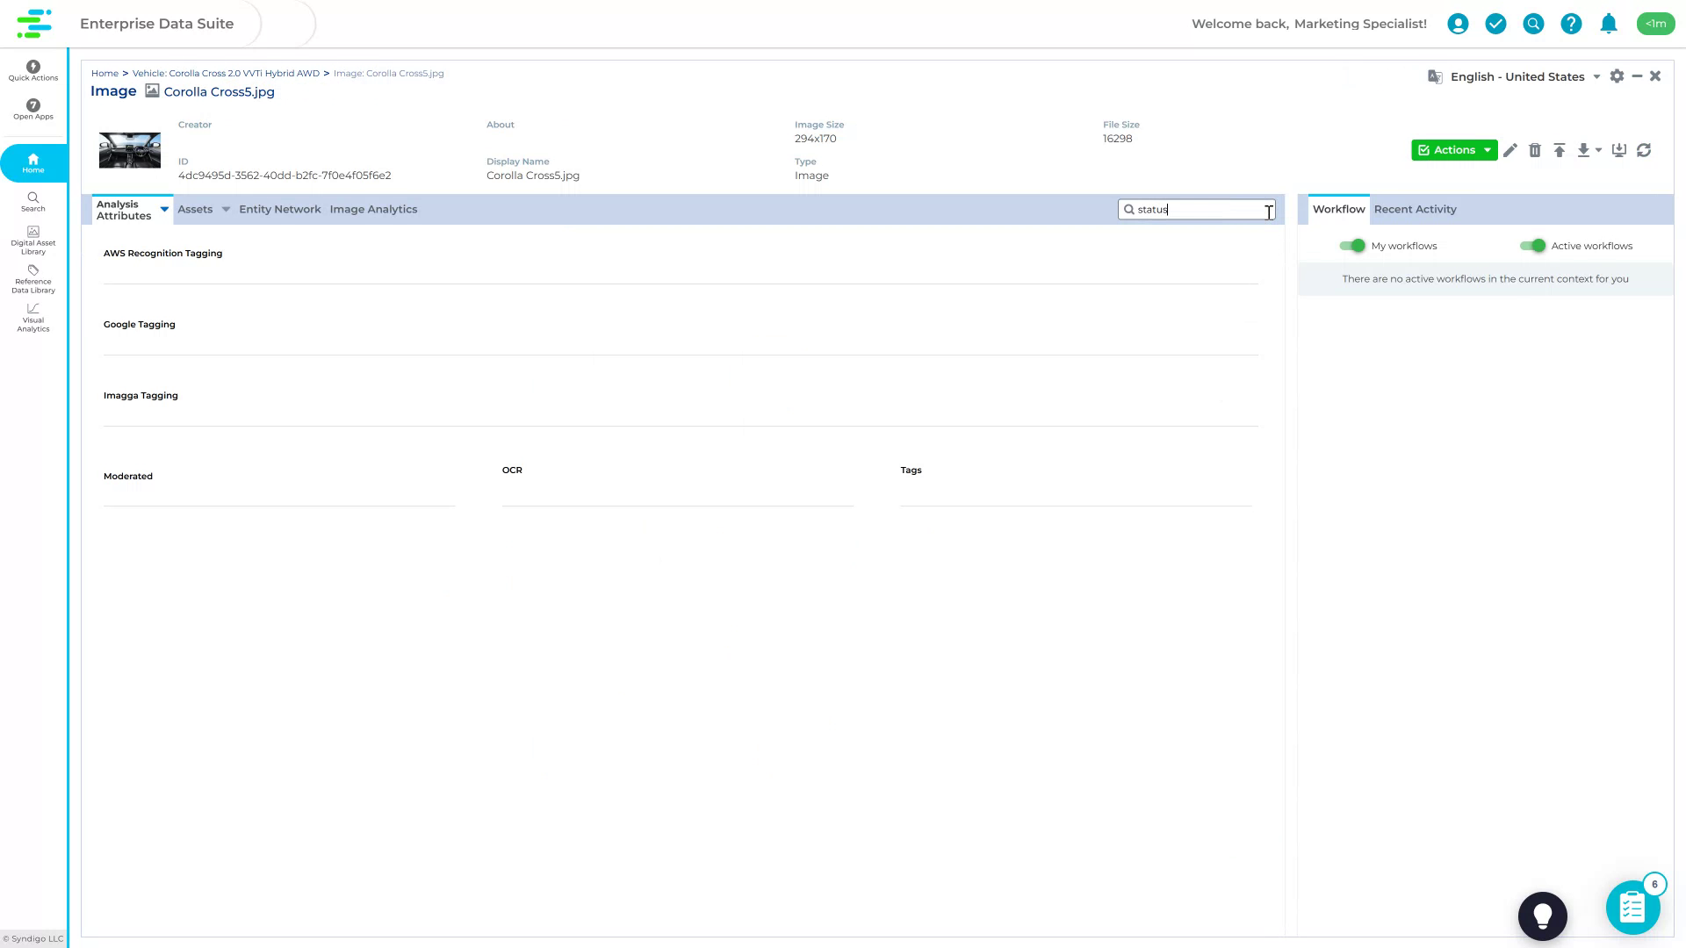Select the edit (pencil) icon for the asset
The height and width of the screenshot is (948, 1686).
pyautogui.click(x=1510, y=150)
